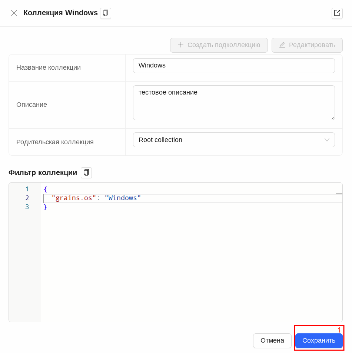Select the "Windows" value in the filter code
This screenshot has height=353, width=352.
[x=123, y=198]
